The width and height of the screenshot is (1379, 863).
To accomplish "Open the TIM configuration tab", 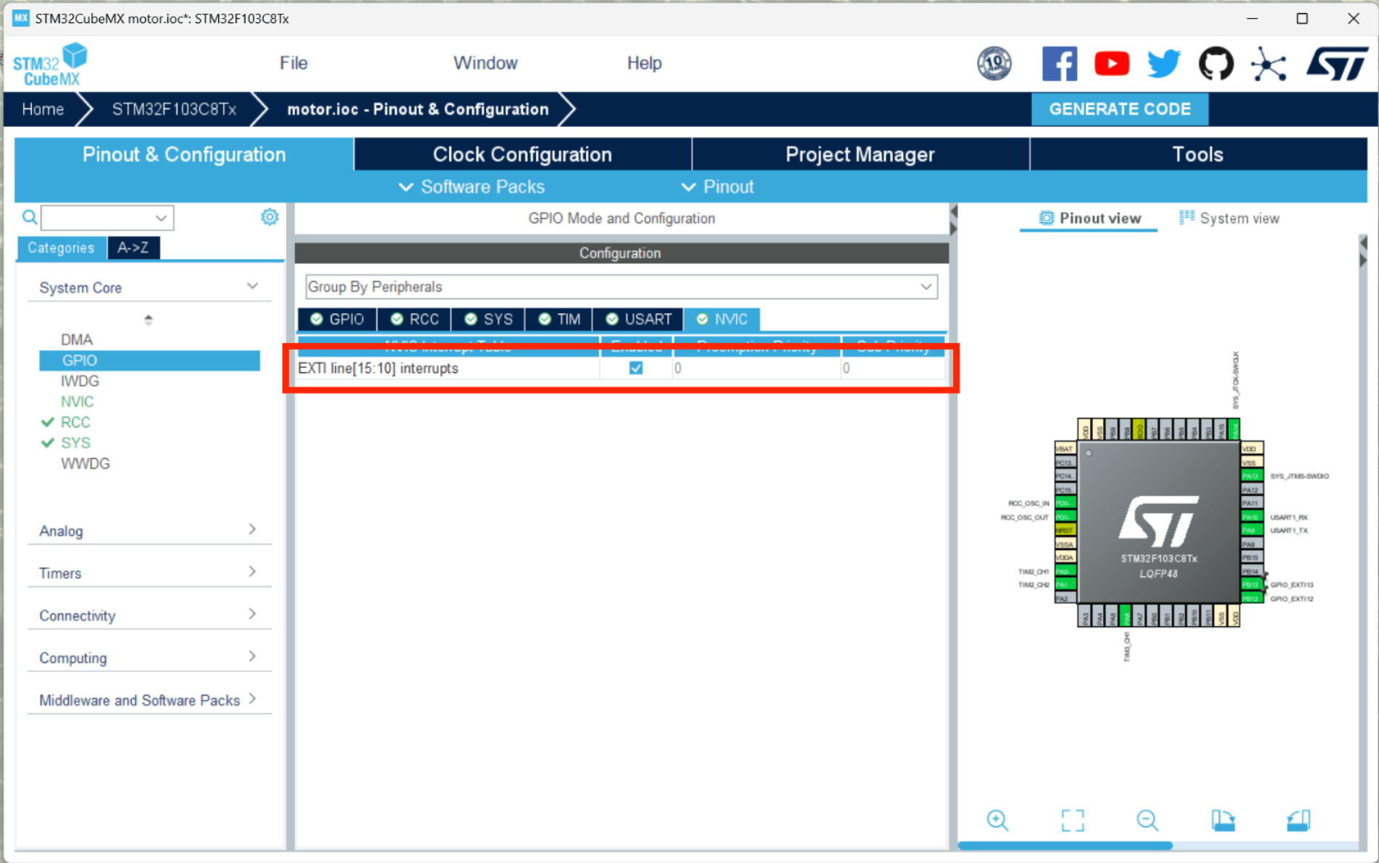I will [559, 319].
